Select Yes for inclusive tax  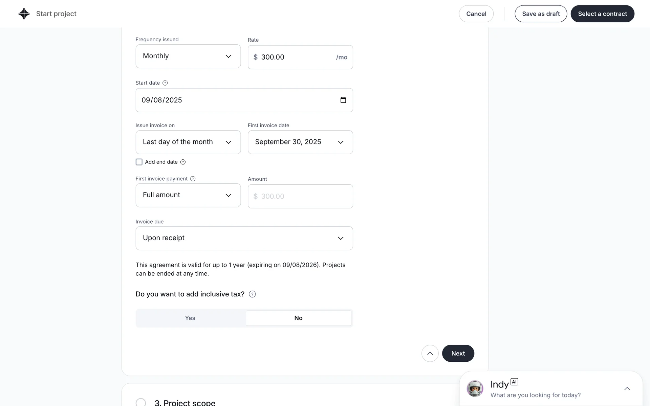tap(190, 318)
